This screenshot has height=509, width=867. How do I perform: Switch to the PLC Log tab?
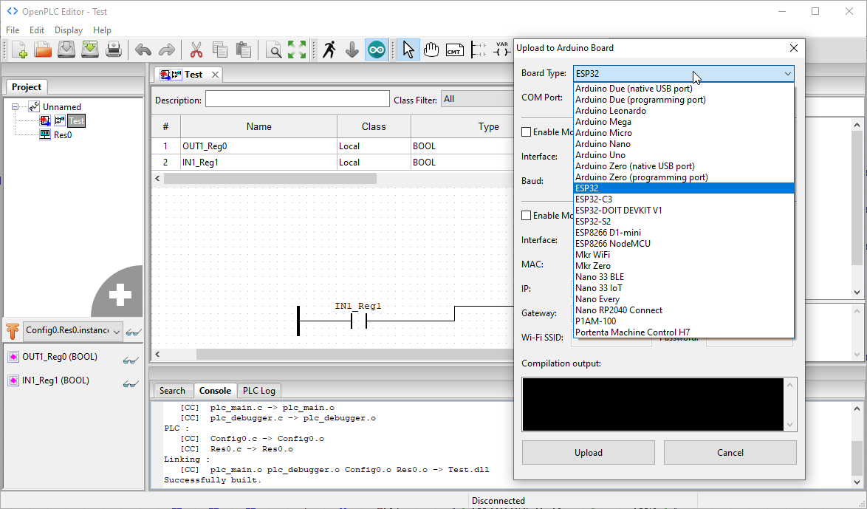tap(258, 391)
